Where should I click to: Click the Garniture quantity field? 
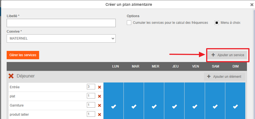(91, 105)
